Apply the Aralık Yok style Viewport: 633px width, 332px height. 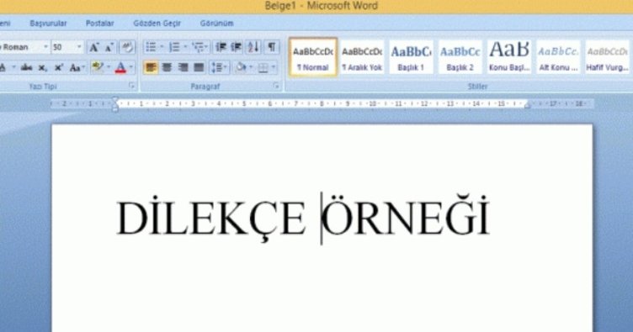362,57
